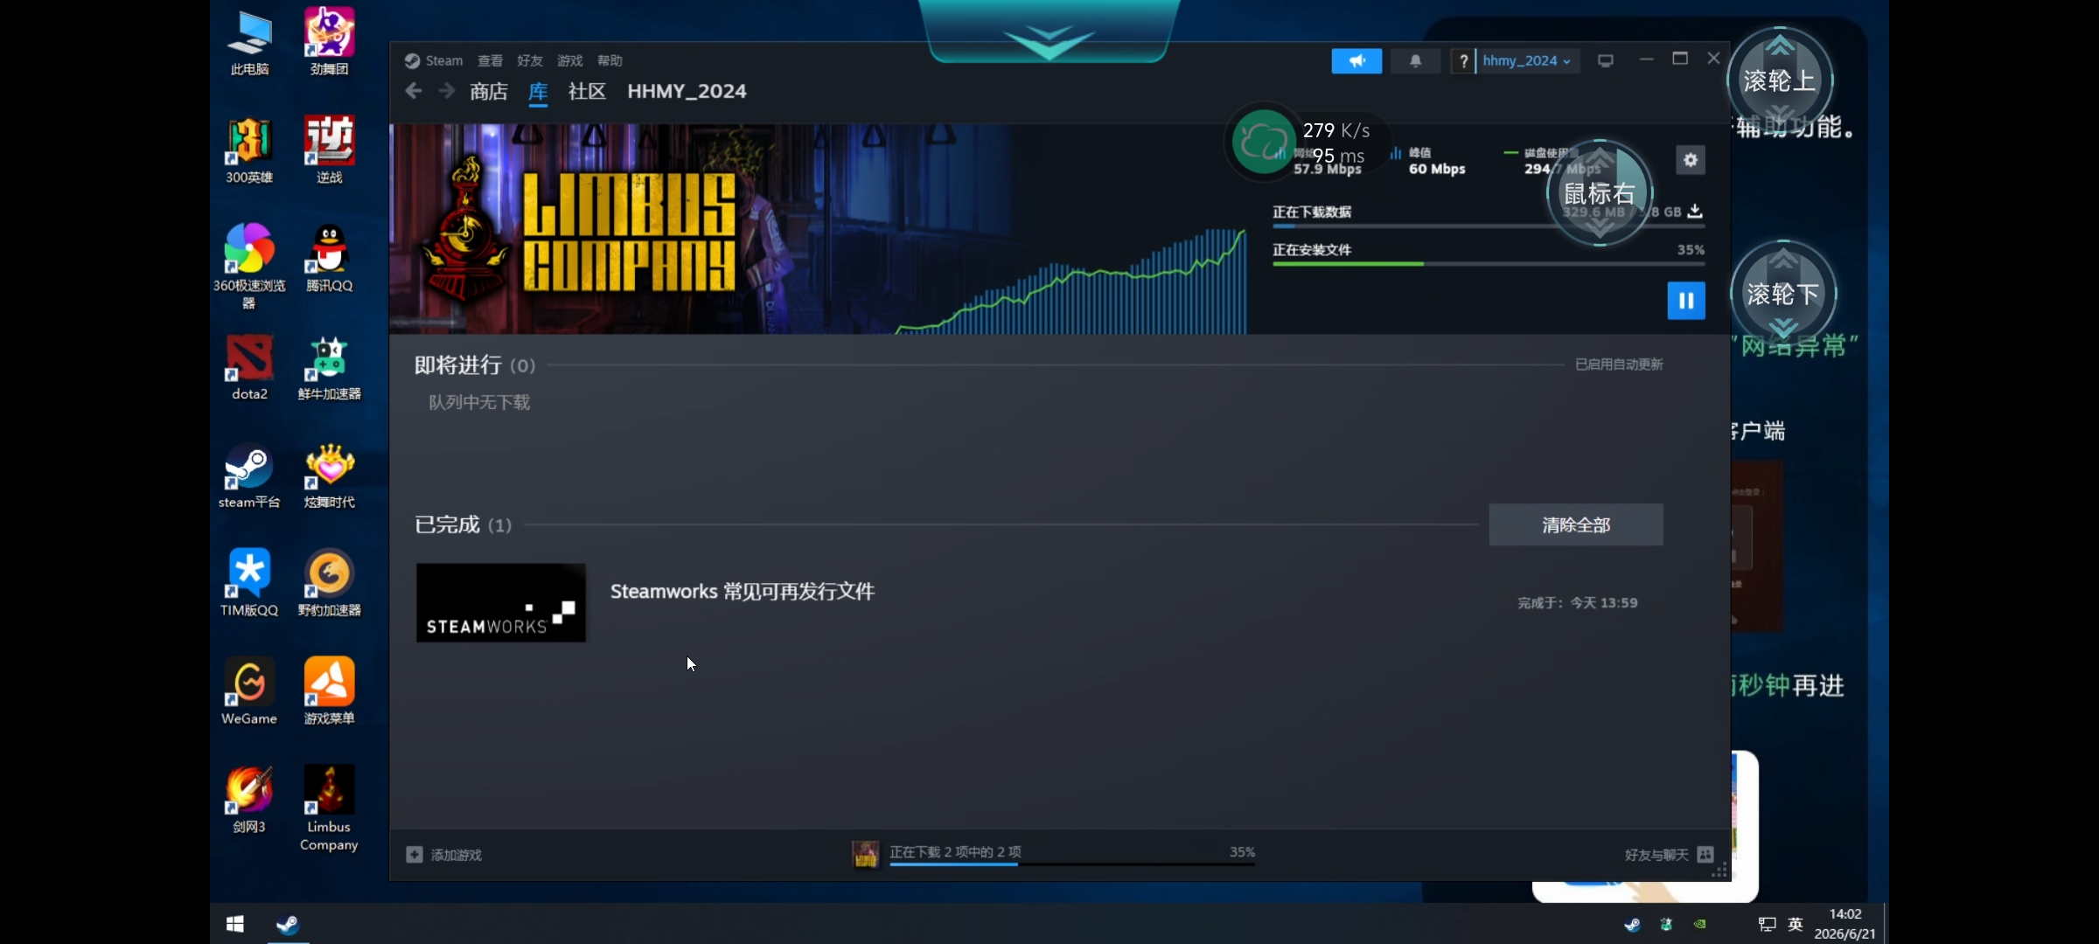The image size is (2099, 944).
Task: Open 好友 menu
Action: [x=530, y=61]
